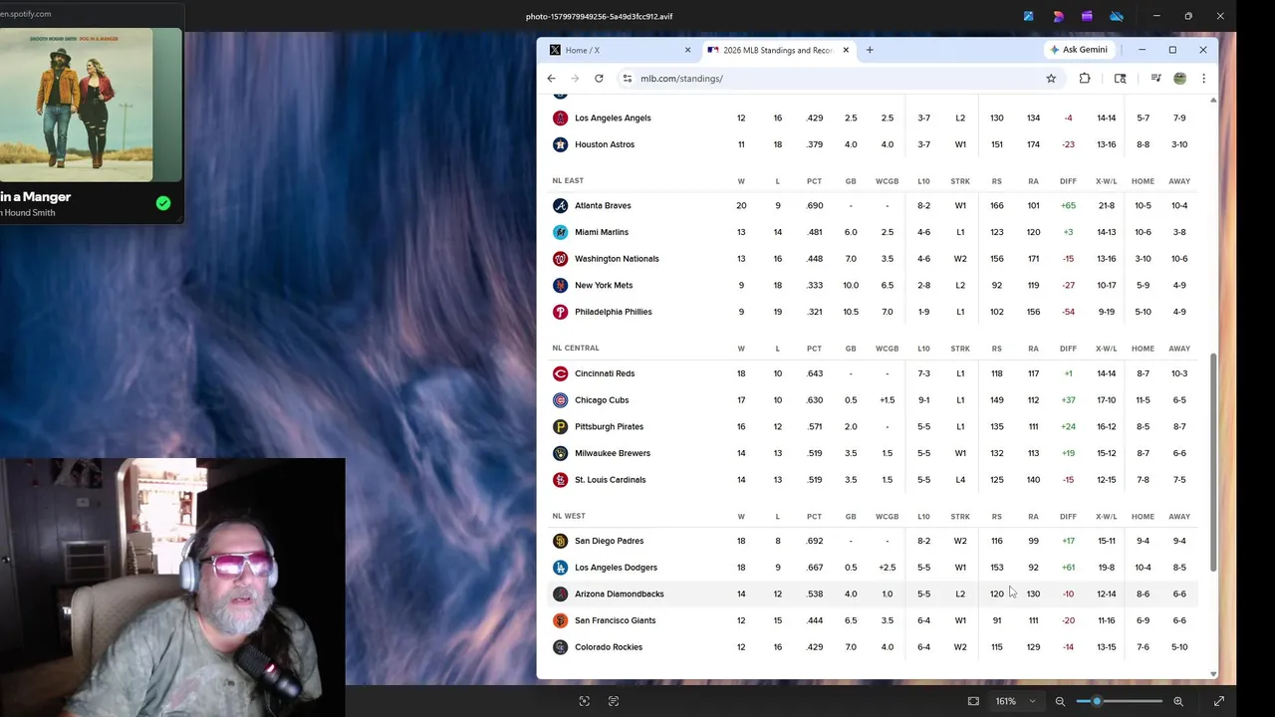Click Atlanta Braves team logo

[560, 205]
